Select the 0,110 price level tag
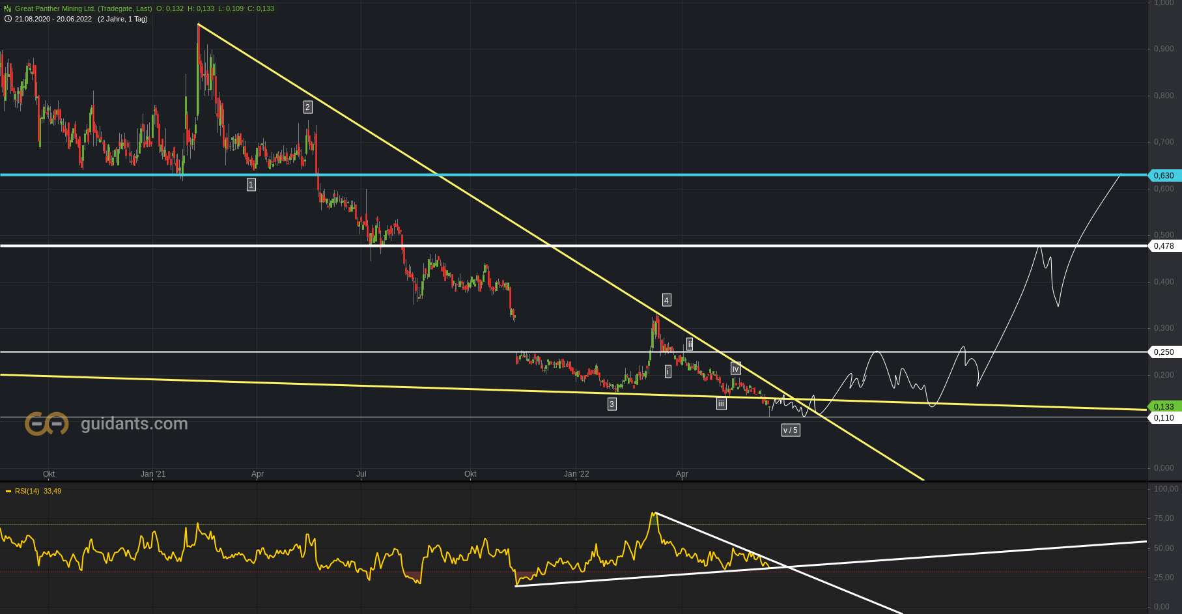Screen dimensions: 1182x614 tap(1164, 418)
